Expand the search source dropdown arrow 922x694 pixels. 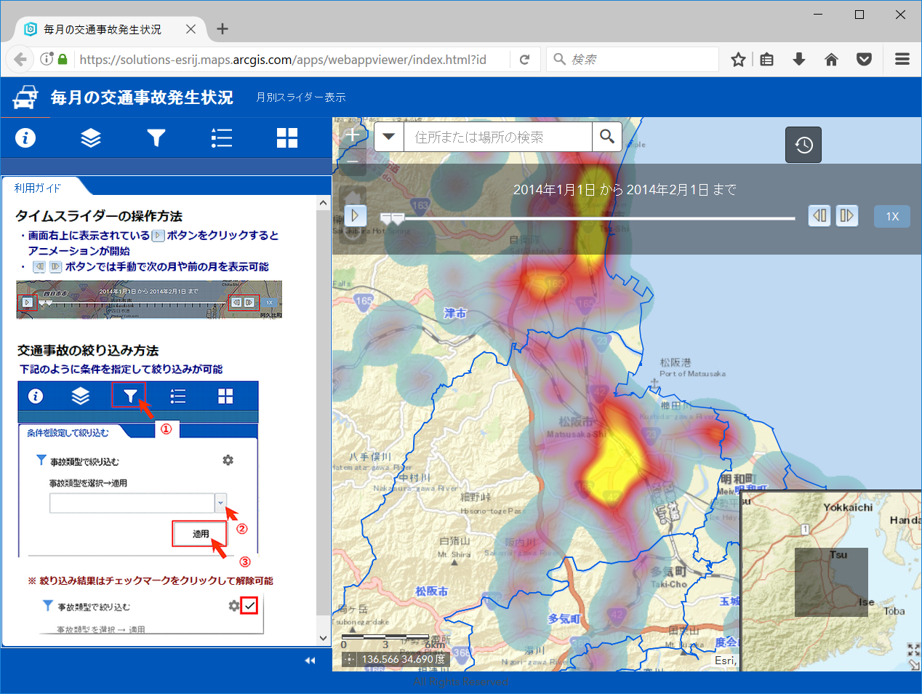click(x=389, y=137)
